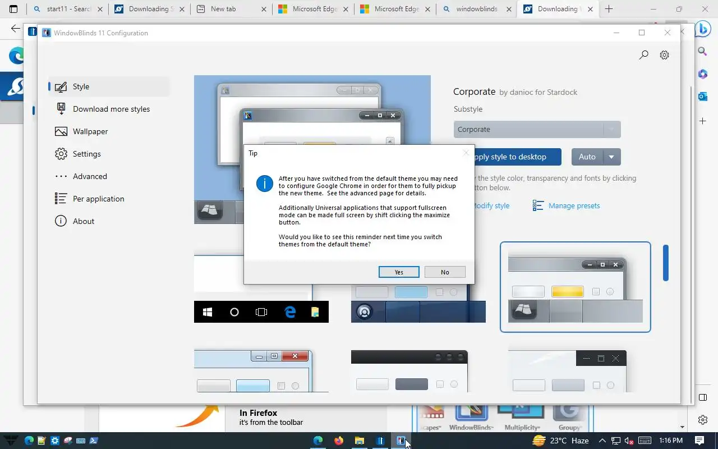This screenshot has height=449, width=718.
Task: Click No in the Tip dialog
Action: coord(445,272)
